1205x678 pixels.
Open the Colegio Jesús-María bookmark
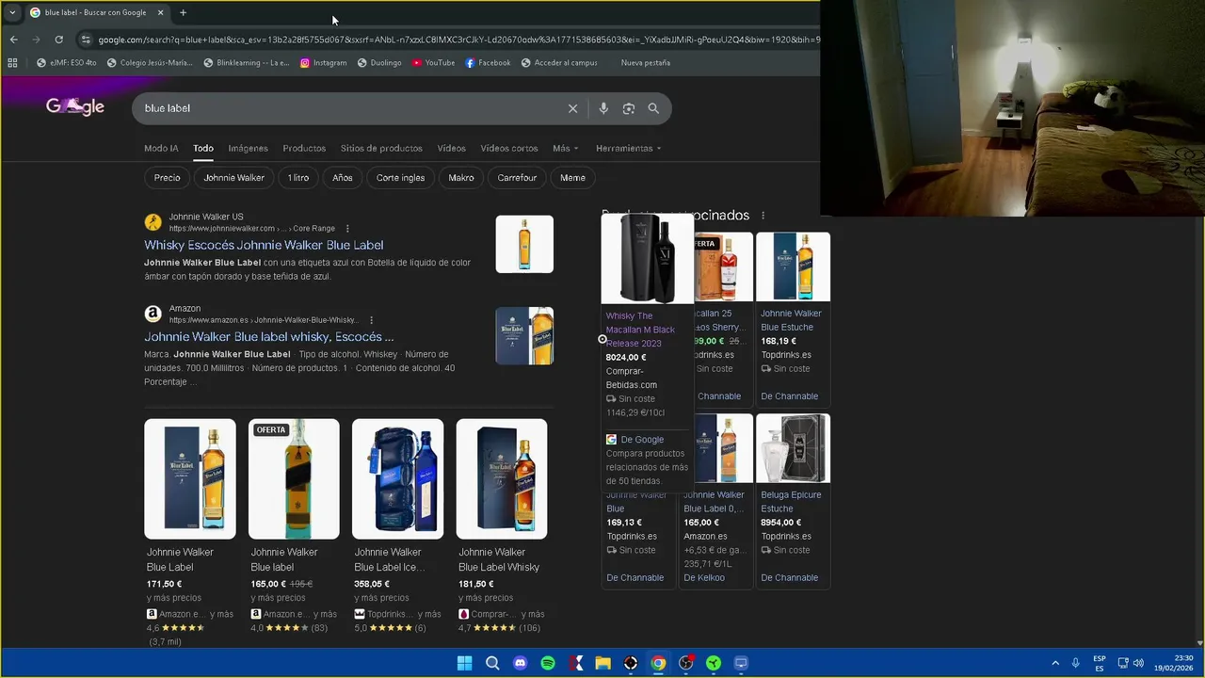150,63
